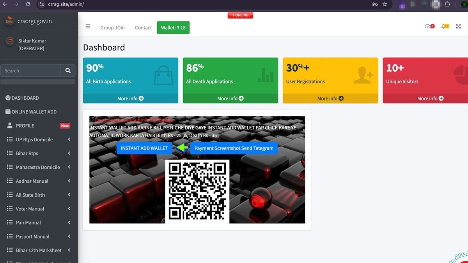The width and height of the screenshot is (468, 263).
Task: Click the list icon beside Aadhar Manual
Action: (10, 181)
